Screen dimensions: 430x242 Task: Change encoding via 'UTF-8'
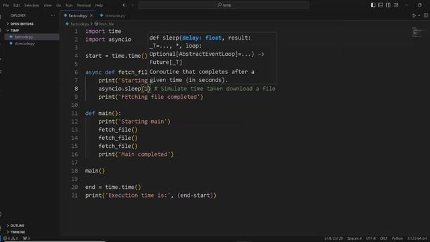pyautogui.click(x=371, y=239)
